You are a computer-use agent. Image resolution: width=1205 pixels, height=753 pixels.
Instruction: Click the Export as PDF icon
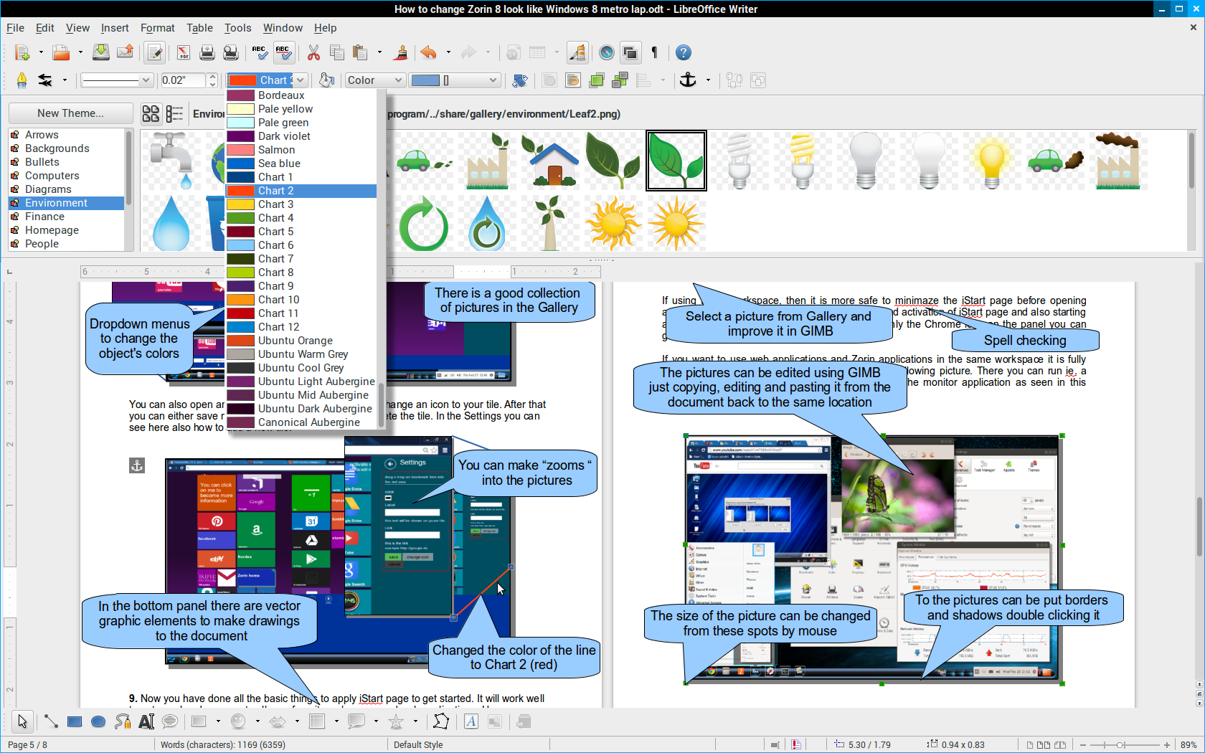click(184, 52)
